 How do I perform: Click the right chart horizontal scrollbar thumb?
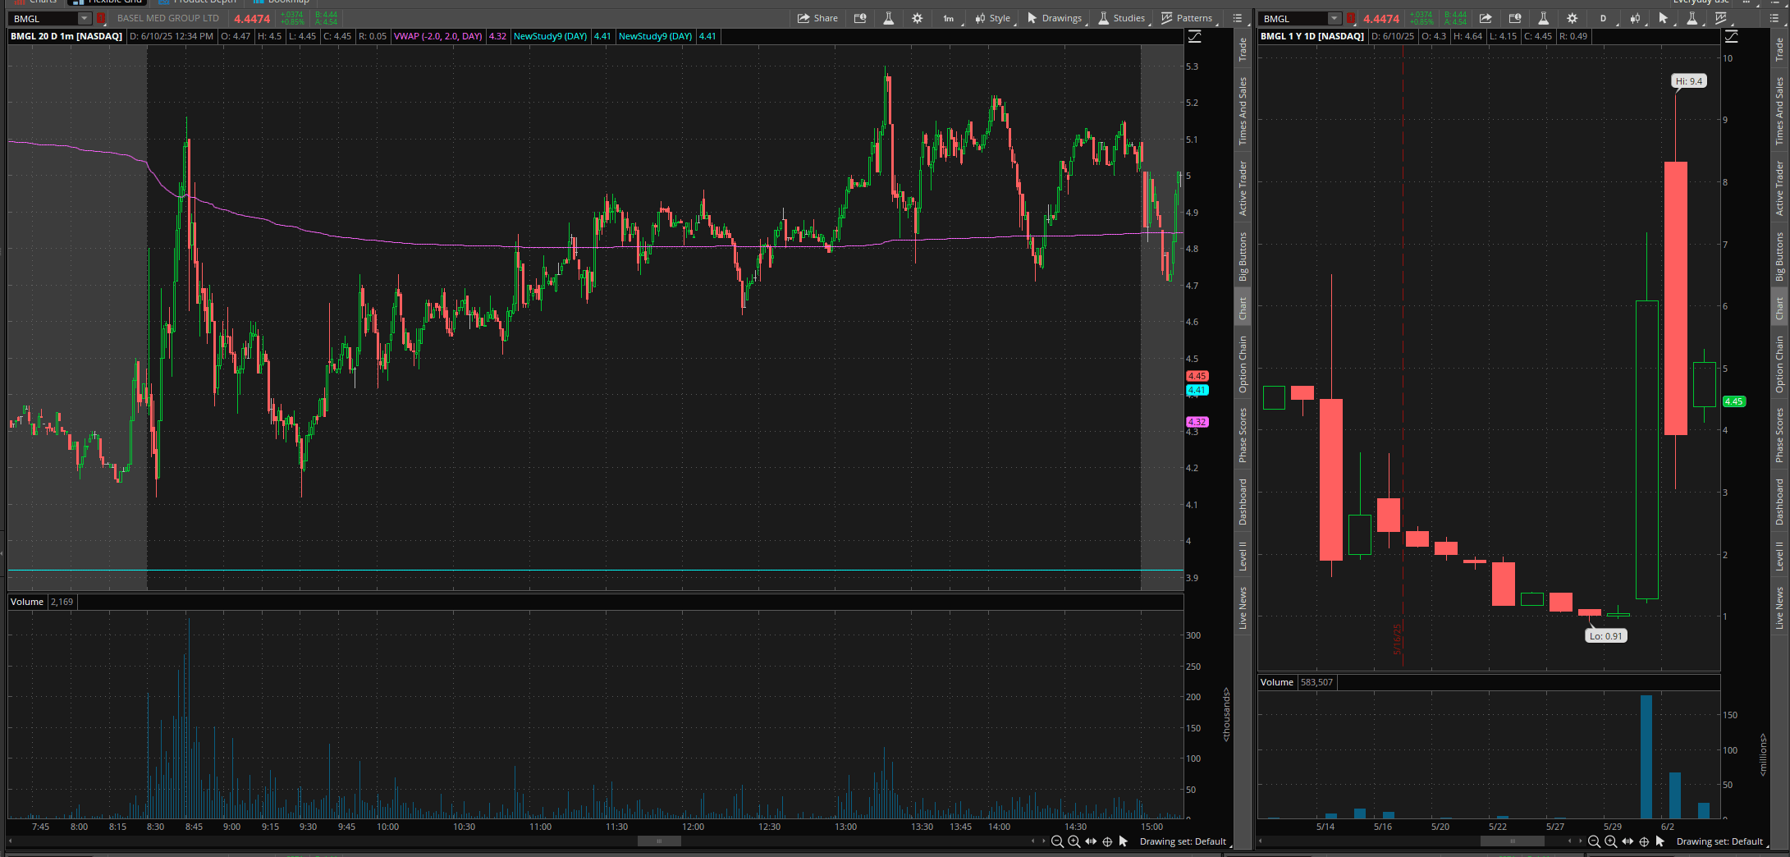(1513, 841)
